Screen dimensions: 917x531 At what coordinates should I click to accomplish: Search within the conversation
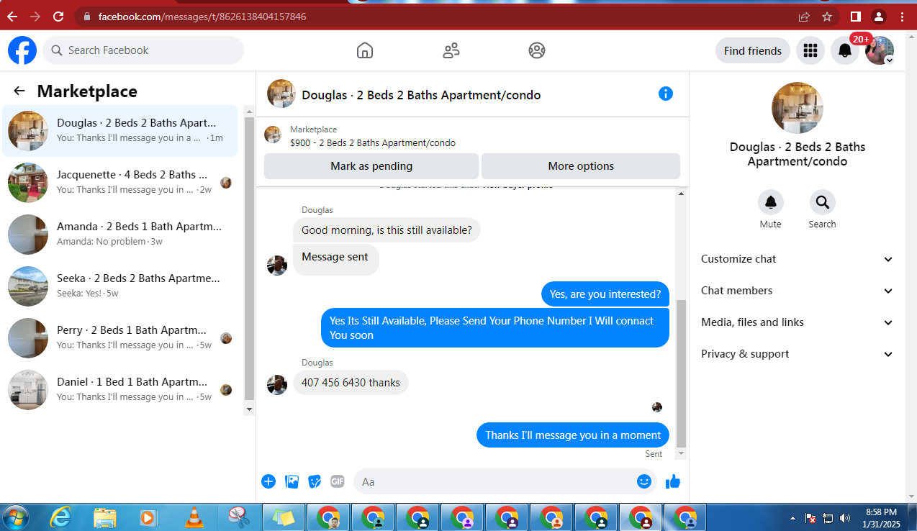823,202
